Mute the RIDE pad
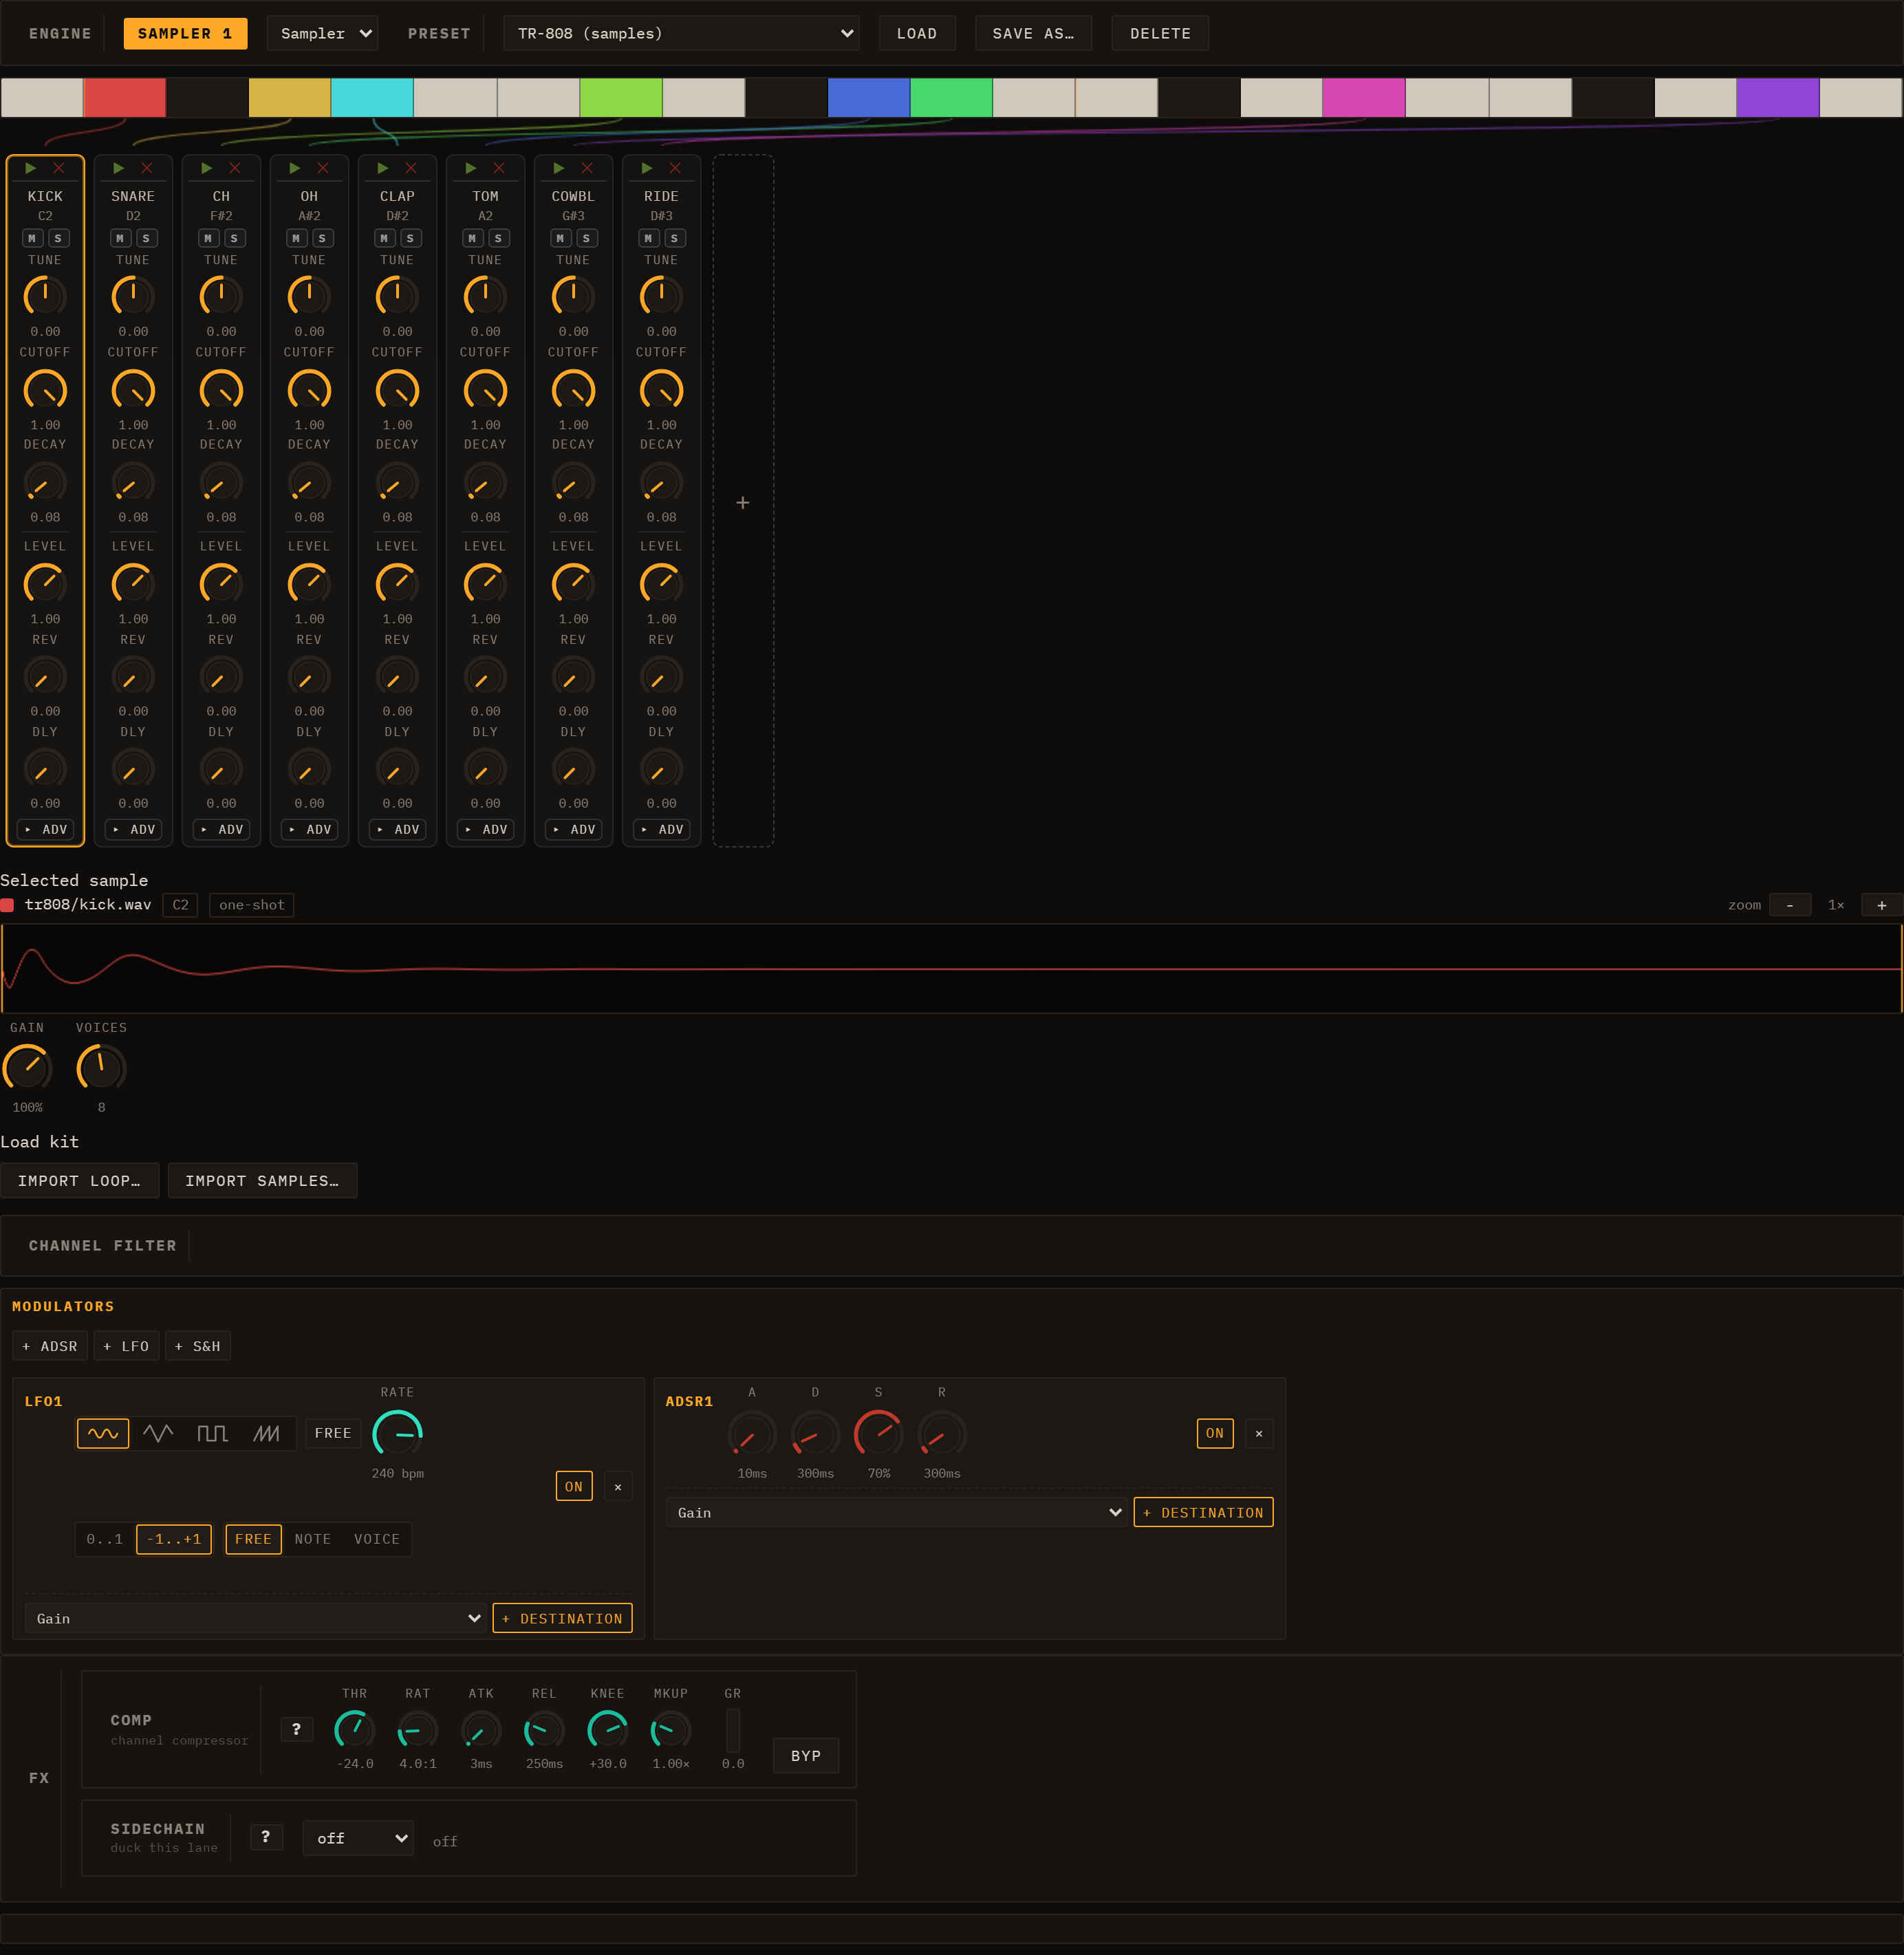 tap(648, 238)
